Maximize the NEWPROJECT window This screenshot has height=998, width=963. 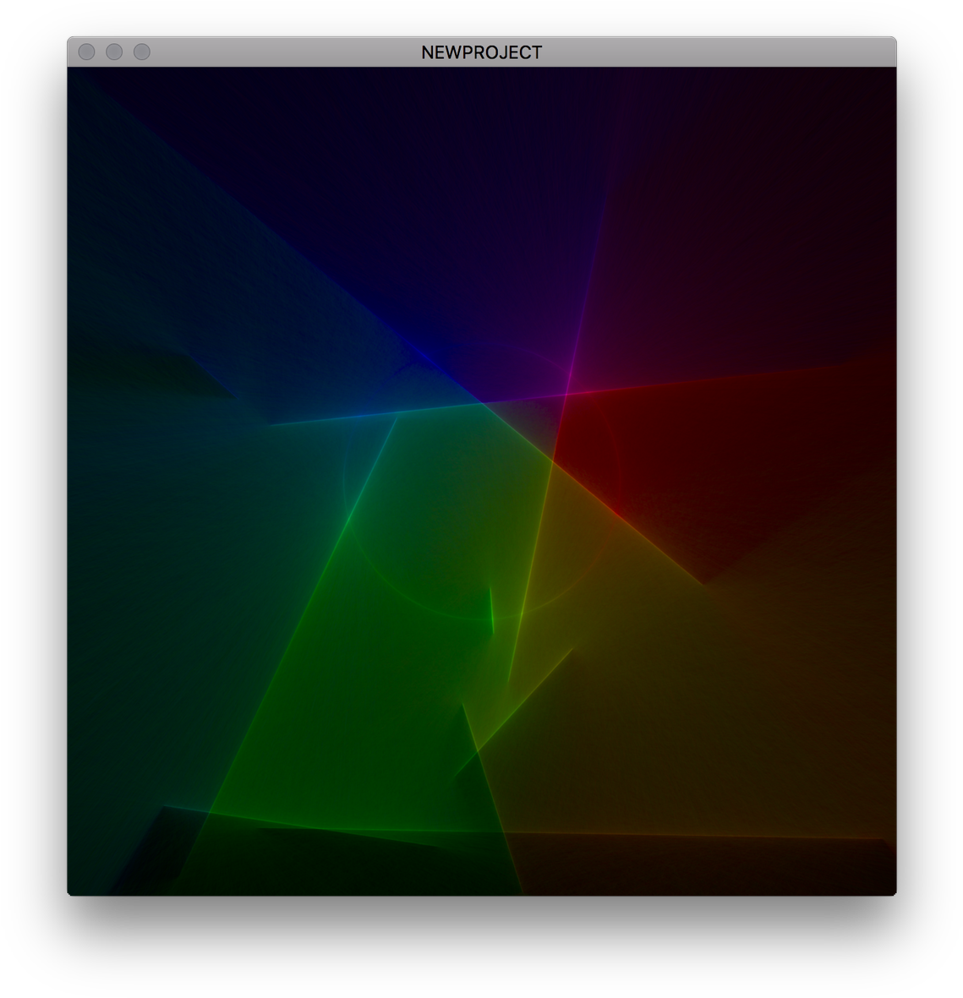pos(142,52)
